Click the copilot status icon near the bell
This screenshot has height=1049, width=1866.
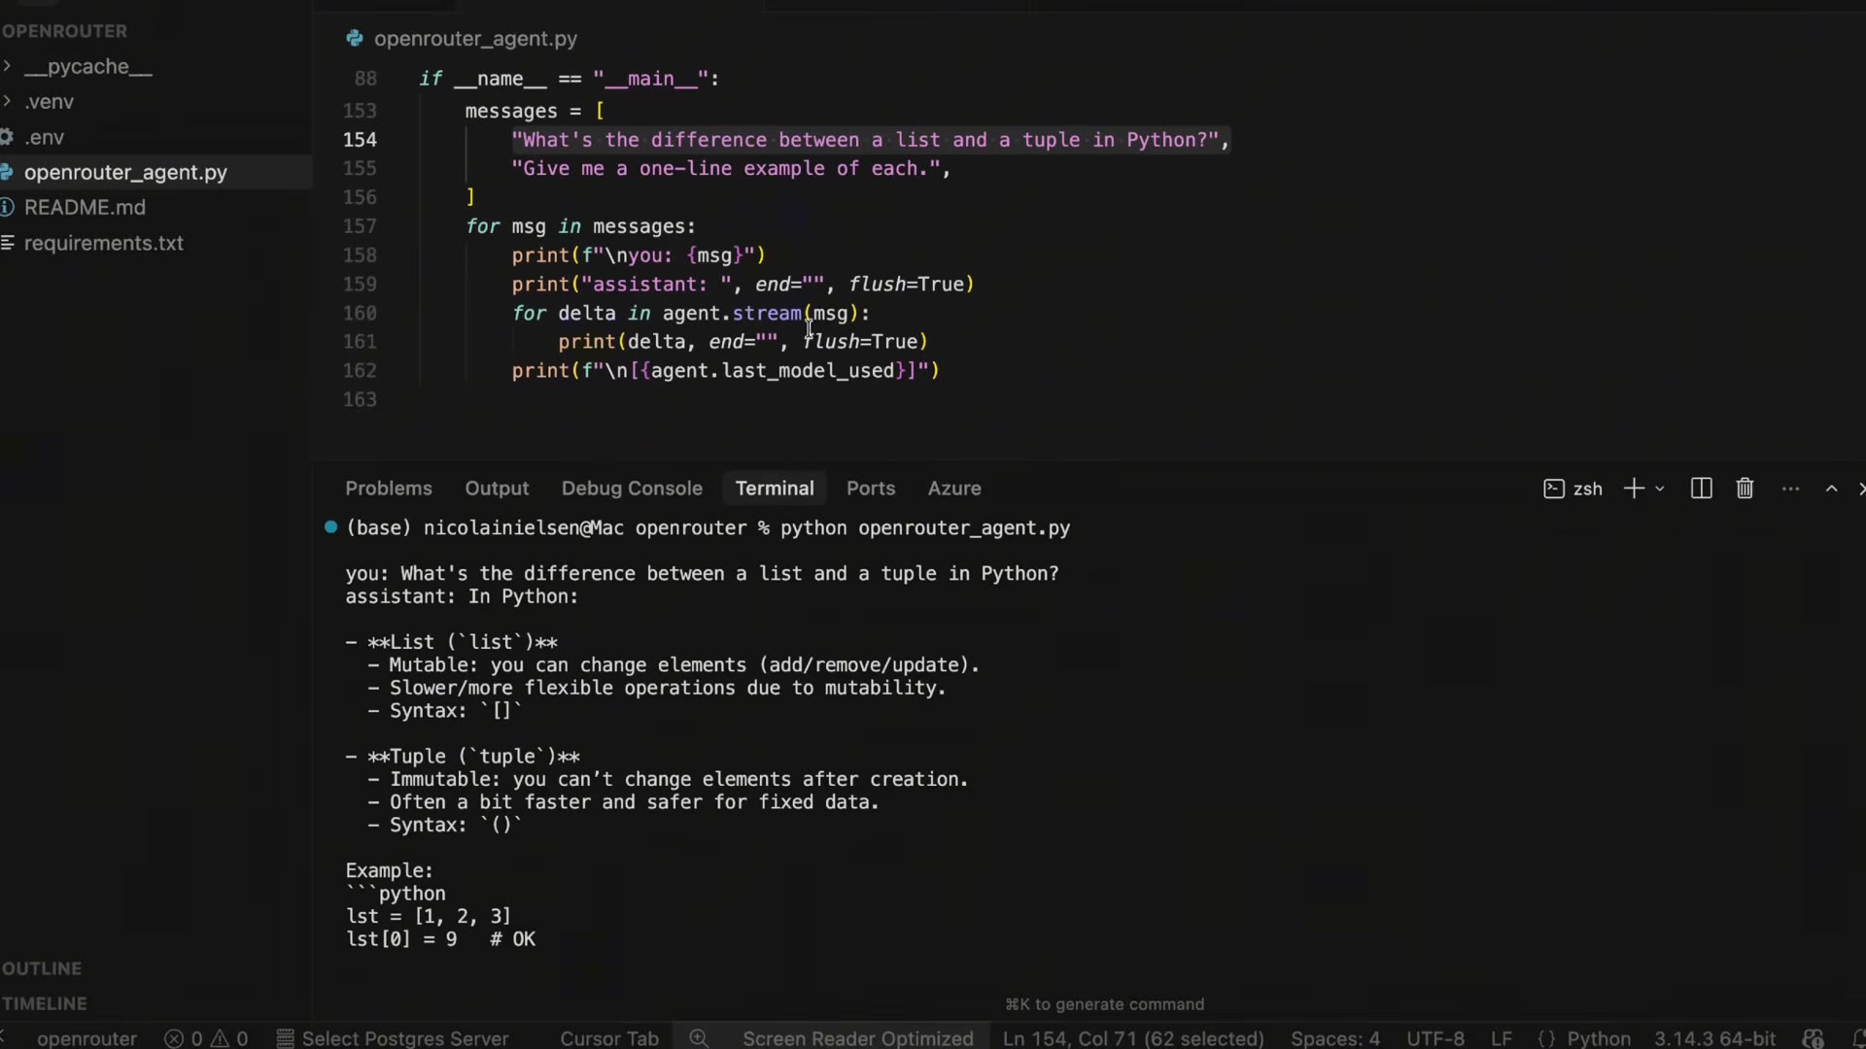pyautogui.click(x=1813, y=1038)
